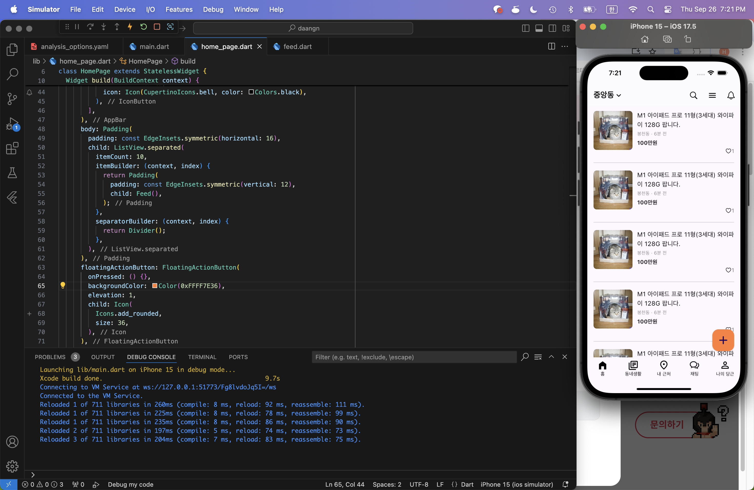Click the Dart language mode indicator
Image resolution: width=754 pixels, height=490 pixels.
click(467, 484)
